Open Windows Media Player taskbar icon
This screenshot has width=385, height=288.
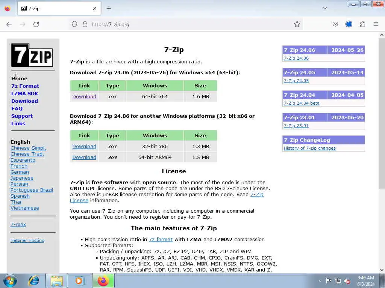coord(80,280)
